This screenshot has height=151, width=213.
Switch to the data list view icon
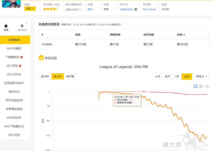click(201, 86)
